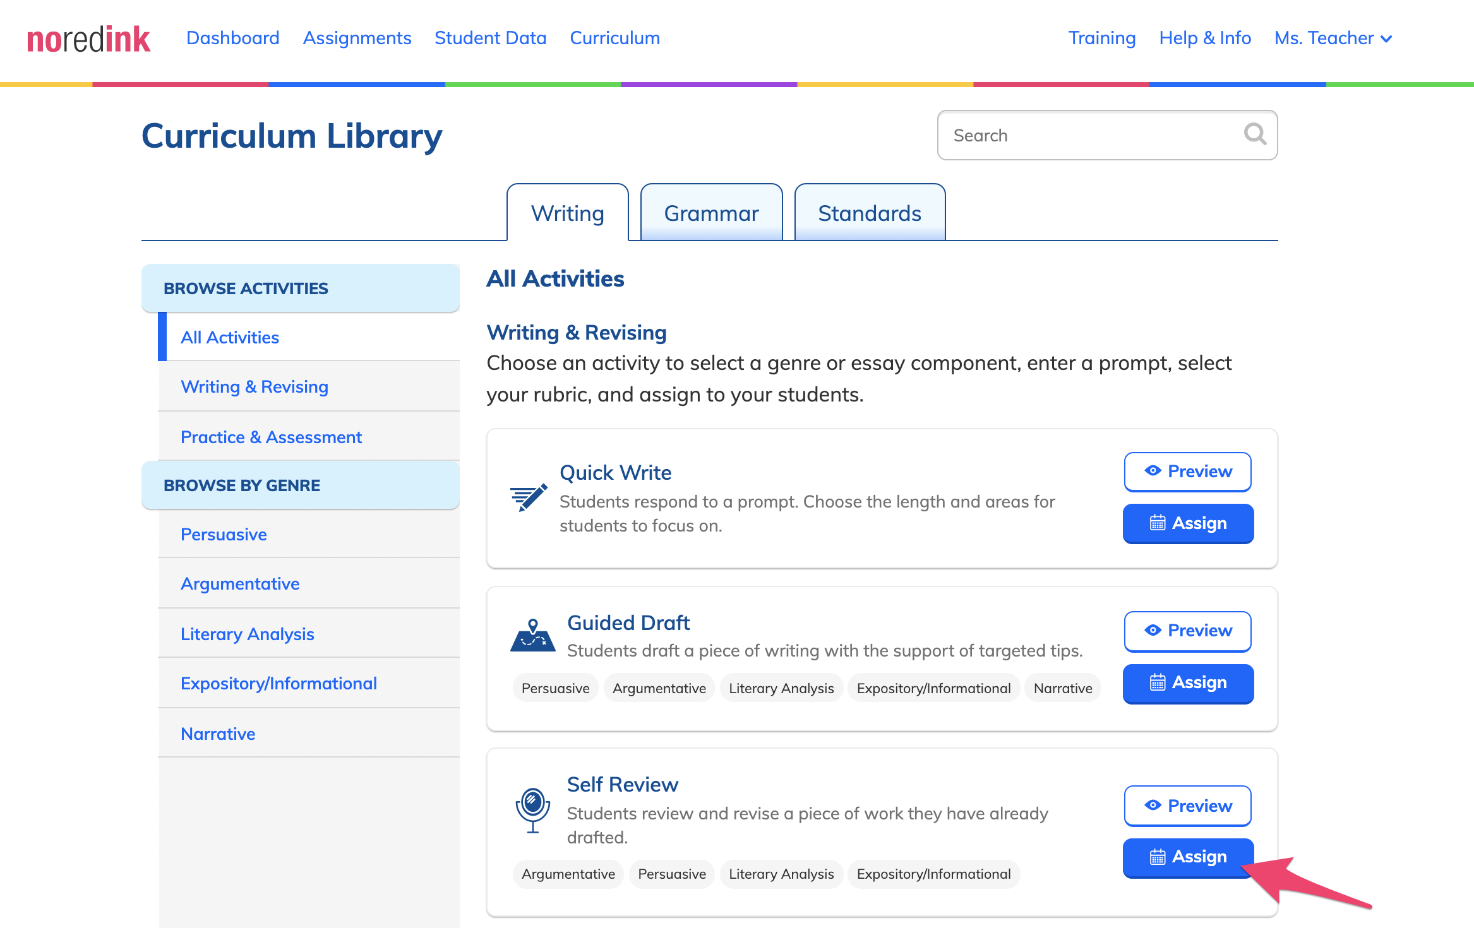1474x928 pixels.
Task: Open Curriculum in the top nav
Action: (x=614, y=38)
